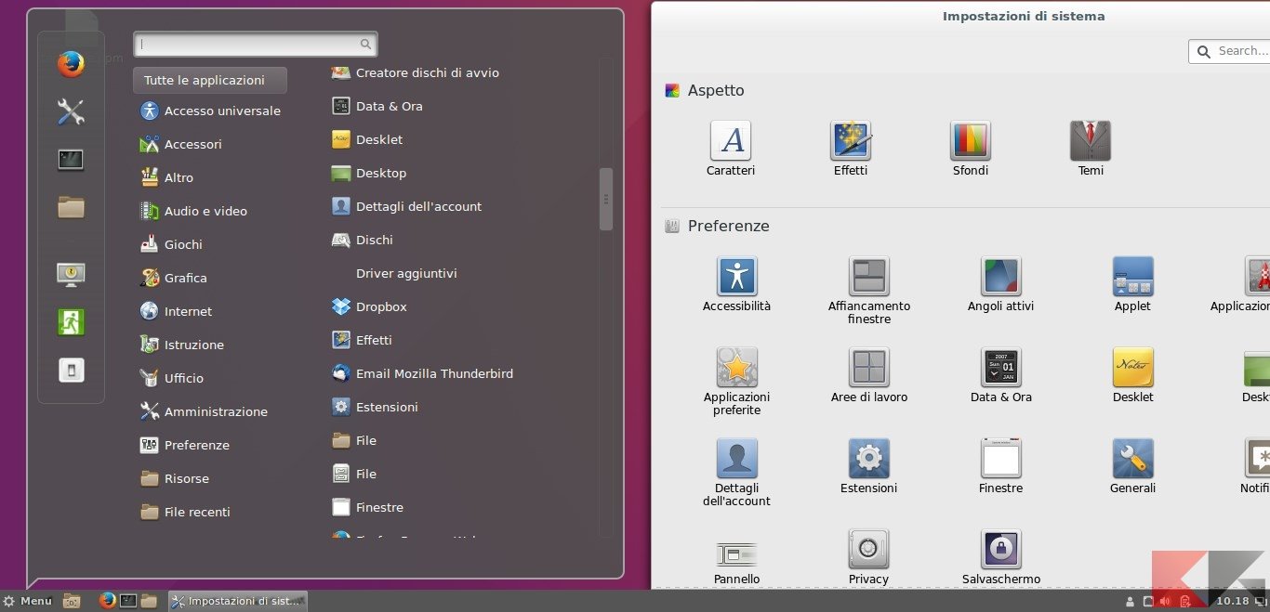Viewport: 1270px width, 612px height.
Task: Open terminal from menu favorites sidebar
Action: click(x=71, y=160)
